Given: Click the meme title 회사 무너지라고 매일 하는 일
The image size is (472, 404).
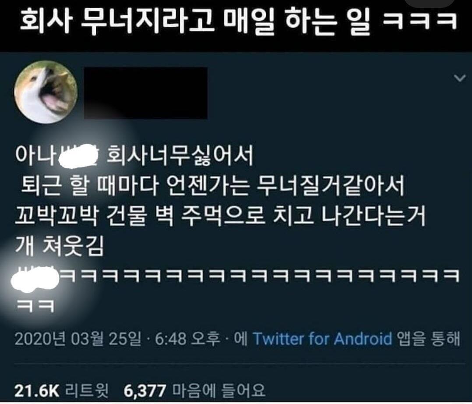Looking at the screenshot, I should 195,22.
